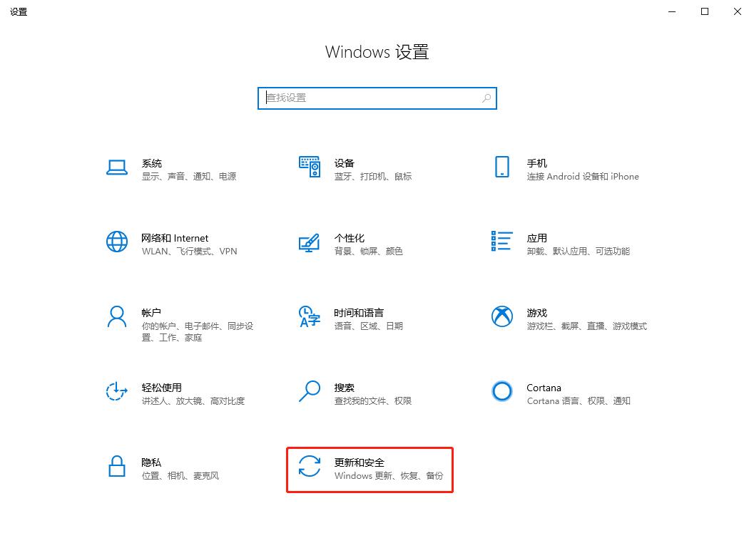Focus the 查找设置 search field

pyautogui.click(x=377, y=98)
